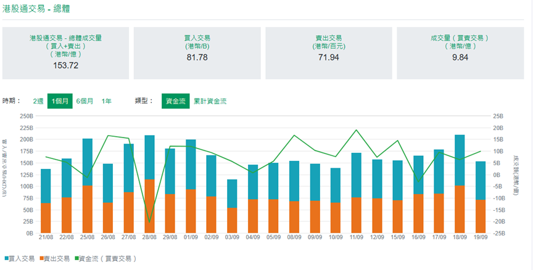Switch the period to 6個月
This screenshot has height=270, width=533.
pyautogui.click(x=85, y=101)
